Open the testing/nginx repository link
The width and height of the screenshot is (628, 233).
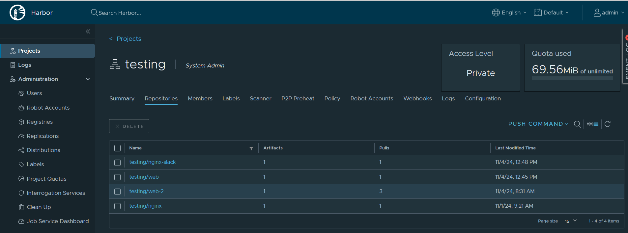pyautogui.click(x=145, y=206)
